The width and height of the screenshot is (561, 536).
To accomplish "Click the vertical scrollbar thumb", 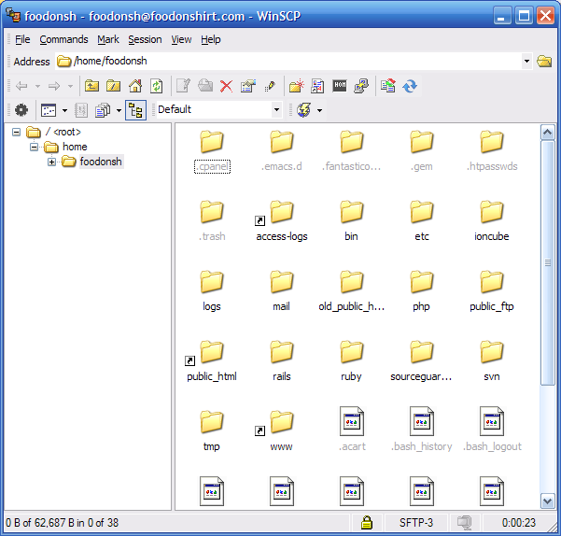I will [547, 263].
